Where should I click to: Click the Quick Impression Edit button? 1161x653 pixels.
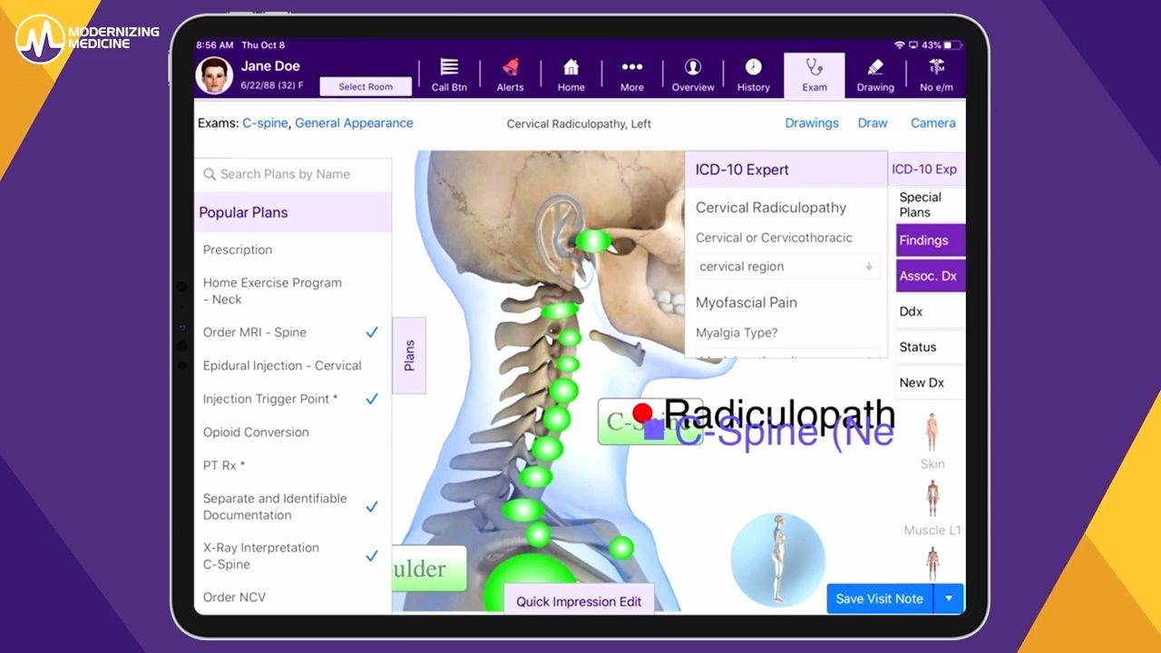pyautogui.click(x=579, y=601)
